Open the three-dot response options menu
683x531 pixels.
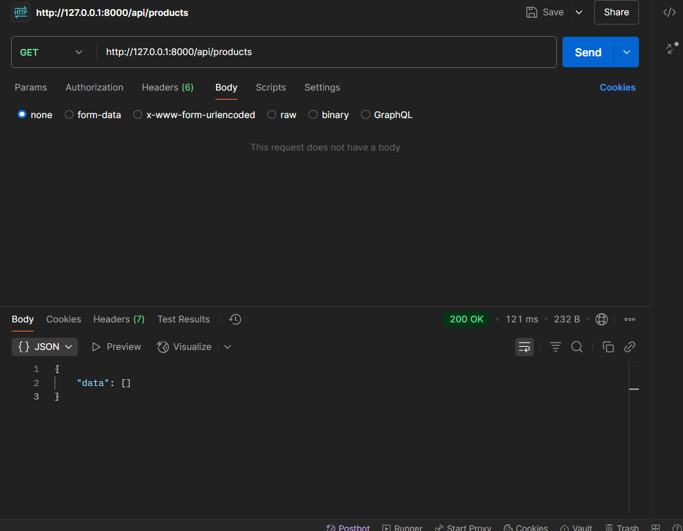pyautogui.click(x=629, y=319)
